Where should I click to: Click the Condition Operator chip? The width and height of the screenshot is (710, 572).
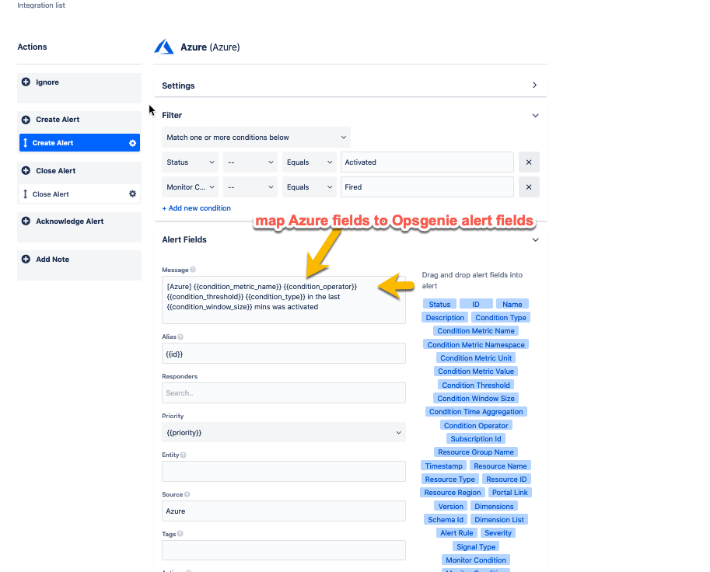click(x=476, y=425)
